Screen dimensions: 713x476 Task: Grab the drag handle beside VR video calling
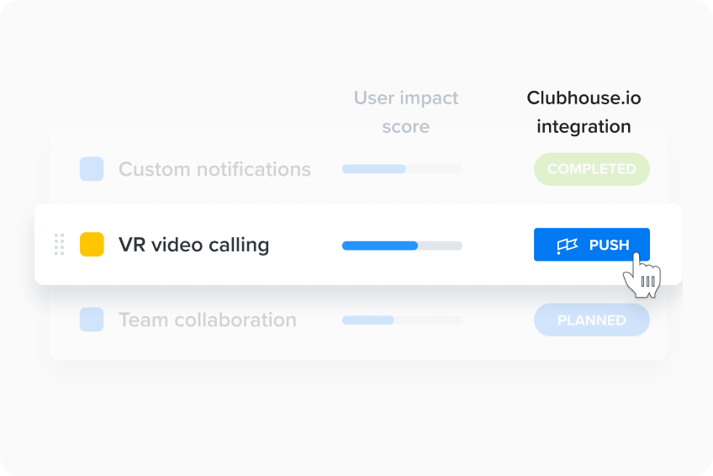[x=59, y=245]
